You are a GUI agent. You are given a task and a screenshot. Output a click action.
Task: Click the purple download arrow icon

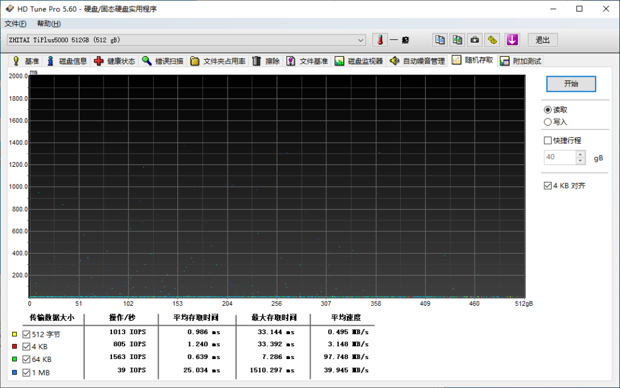point(512,40)
